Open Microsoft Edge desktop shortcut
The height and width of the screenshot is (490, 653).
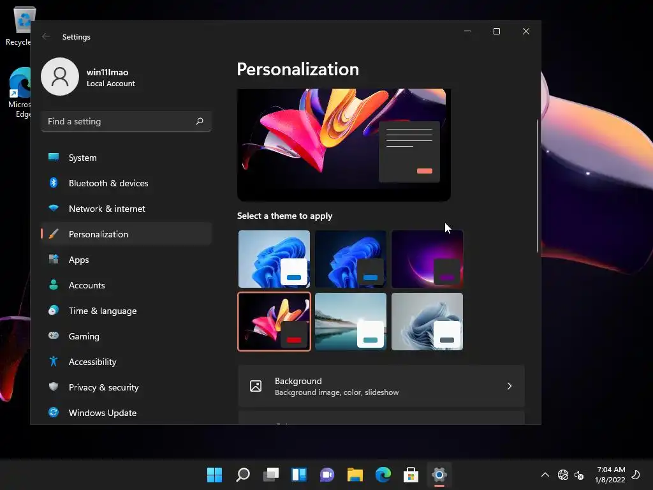pyautogui.click(x=19, y=93)
